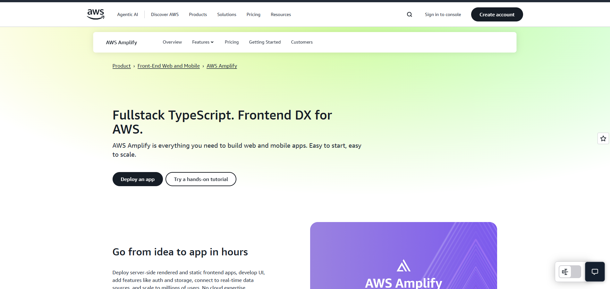Switch to the Overview tab
Screen dimensions: 610x289
point(172,42)
